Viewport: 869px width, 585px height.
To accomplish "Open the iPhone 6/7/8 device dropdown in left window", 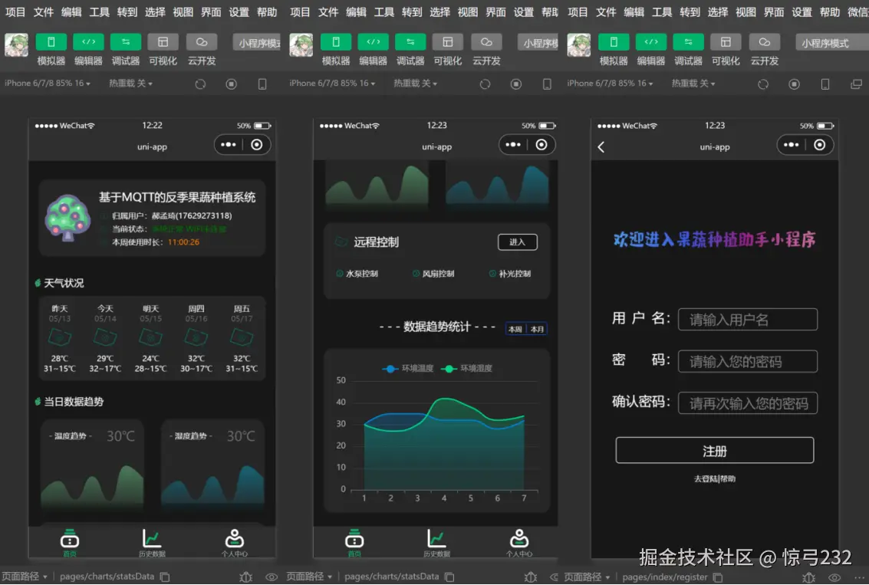I will [x=47, y=83].
